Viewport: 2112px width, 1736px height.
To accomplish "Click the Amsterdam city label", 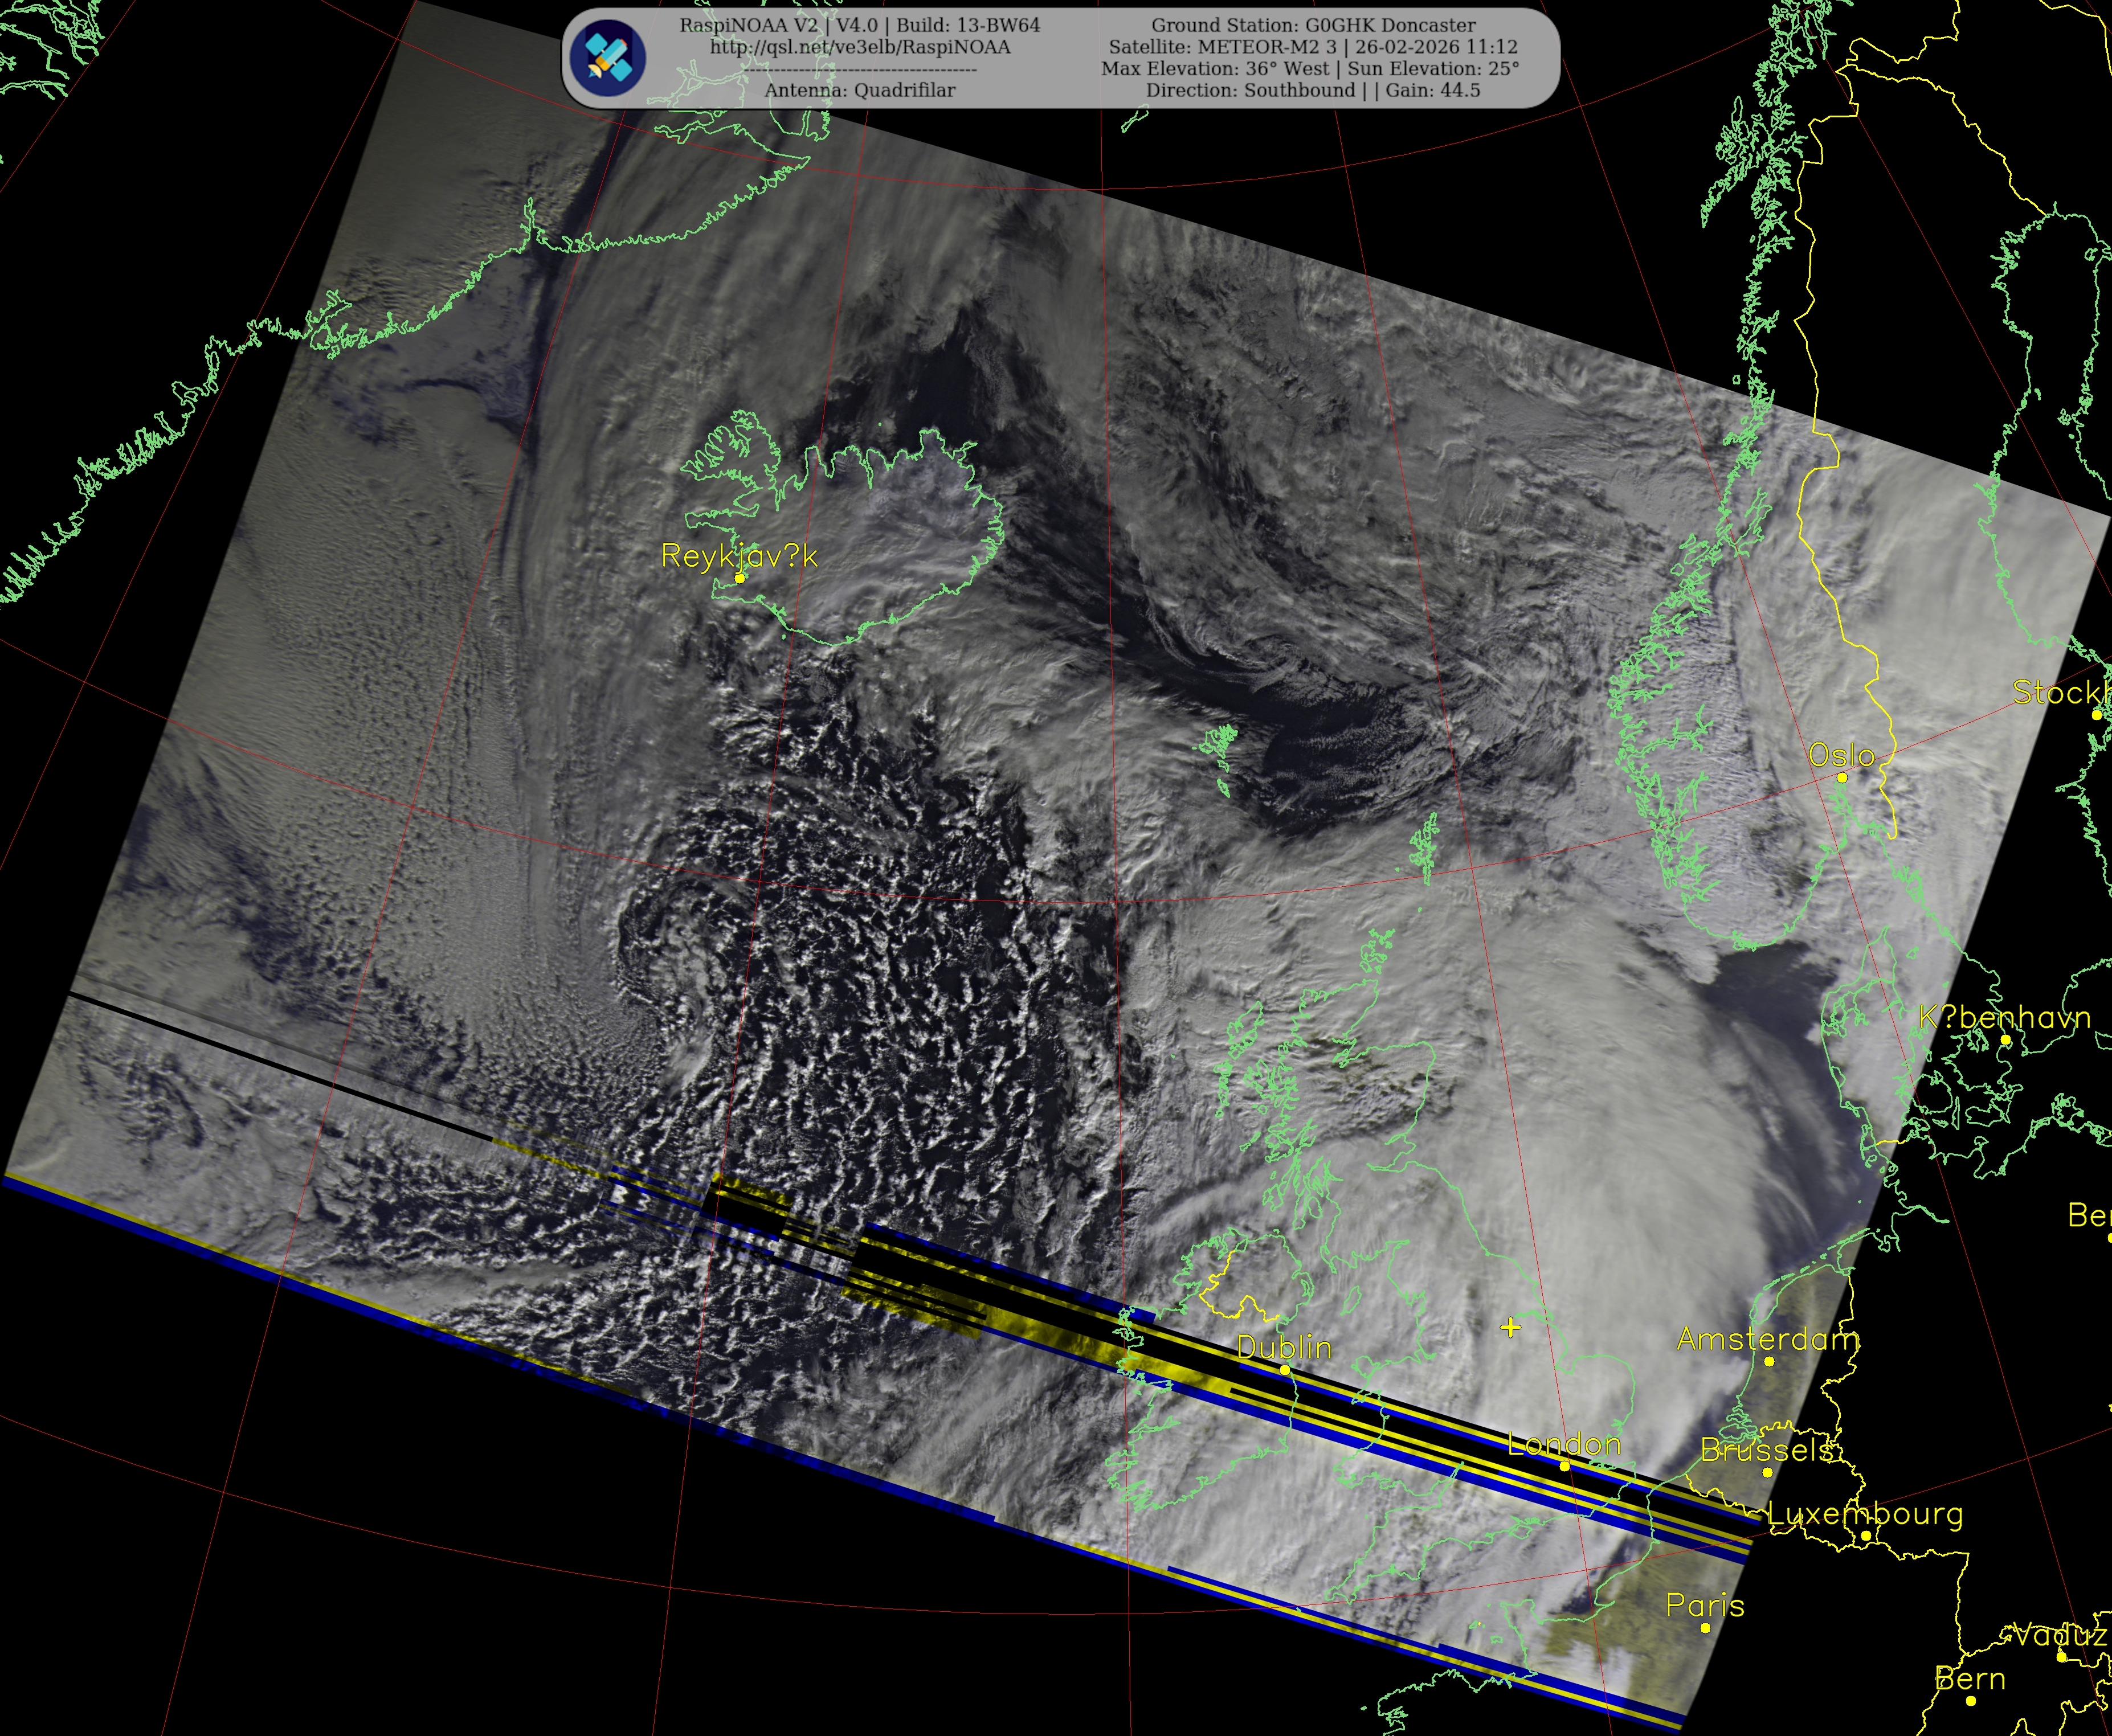I will pos(1768,1339).
